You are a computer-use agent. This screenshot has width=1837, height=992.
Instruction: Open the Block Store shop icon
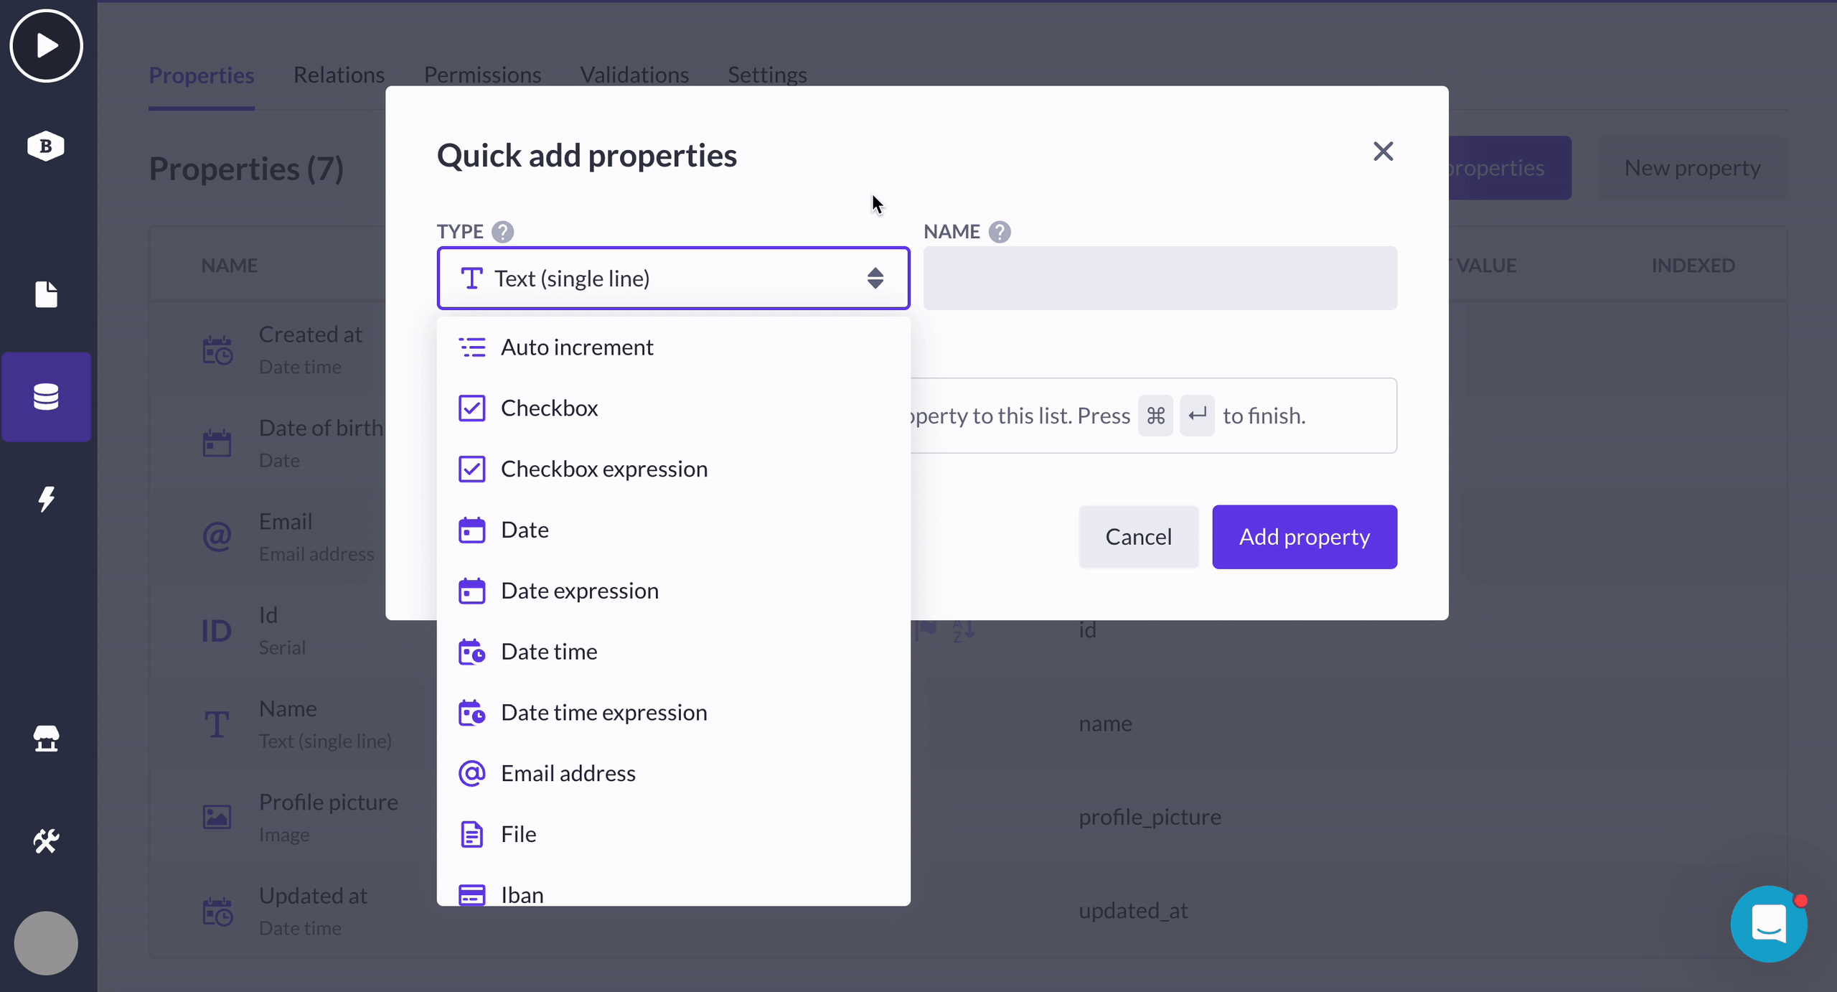pyautogui.click(x=46, y=739)
